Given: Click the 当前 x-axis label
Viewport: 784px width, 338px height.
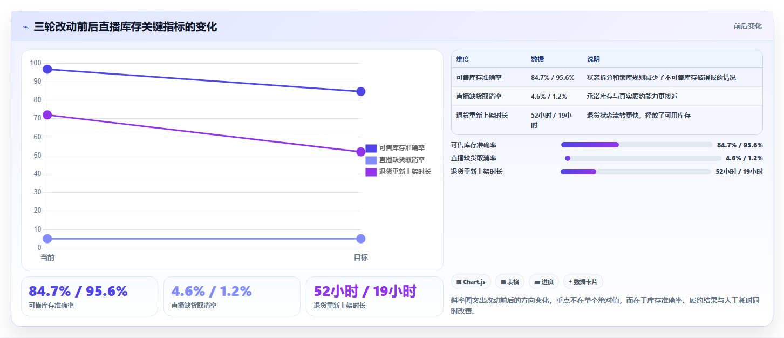Looking at the screenshot, I should (47, 258).
